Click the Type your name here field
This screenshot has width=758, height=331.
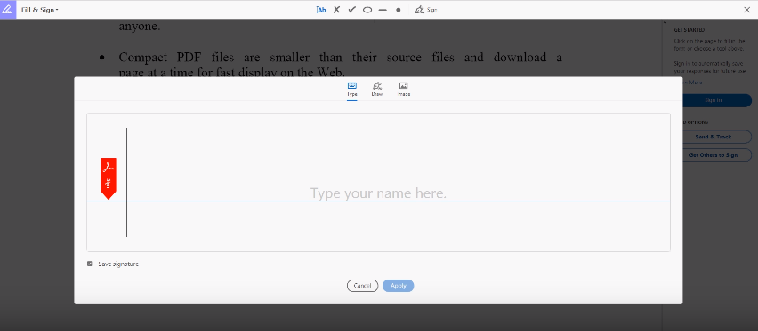[378, 183]
